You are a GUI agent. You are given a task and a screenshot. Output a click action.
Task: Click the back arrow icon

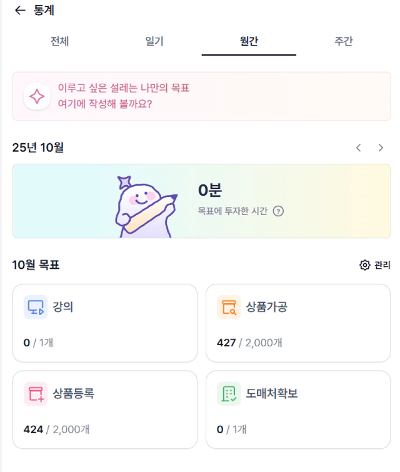click(x=20, y=10)
